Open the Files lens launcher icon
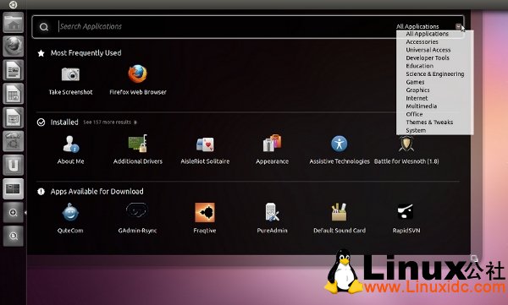508x305 pixels. pos(14,236)
